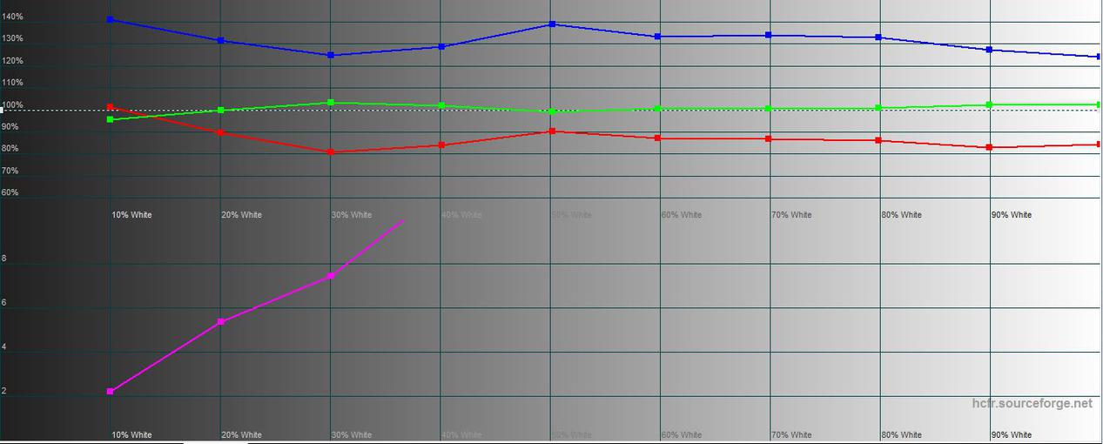
Task: Click the magenta data point at 30% White
Action: click(331, 276)
